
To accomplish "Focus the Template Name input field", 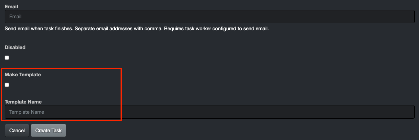I will pyautogui.click(x=209, y=112).
